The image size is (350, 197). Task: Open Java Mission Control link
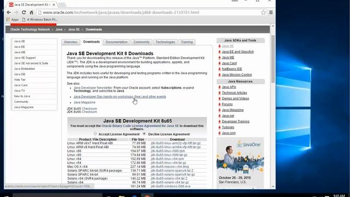237,75
